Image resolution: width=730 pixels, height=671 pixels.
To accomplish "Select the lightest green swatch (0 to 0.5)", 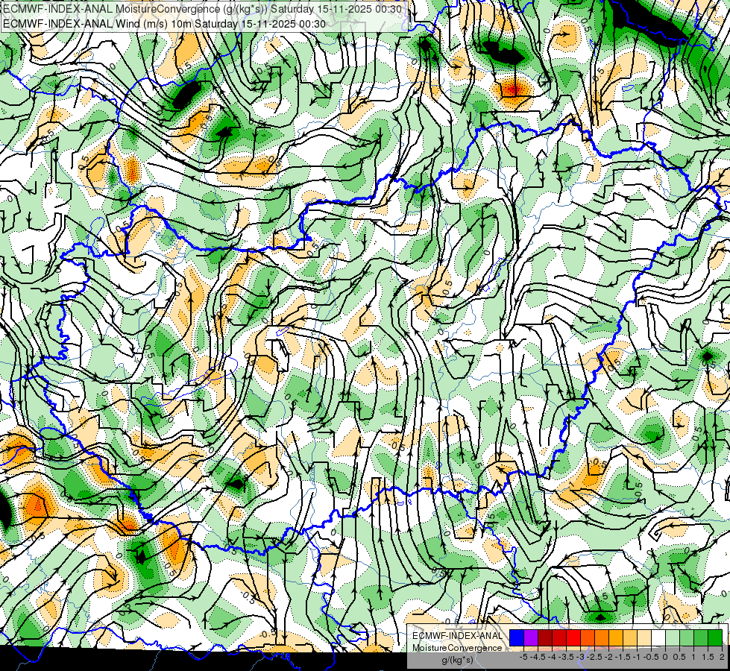I will tap(673, 638).
